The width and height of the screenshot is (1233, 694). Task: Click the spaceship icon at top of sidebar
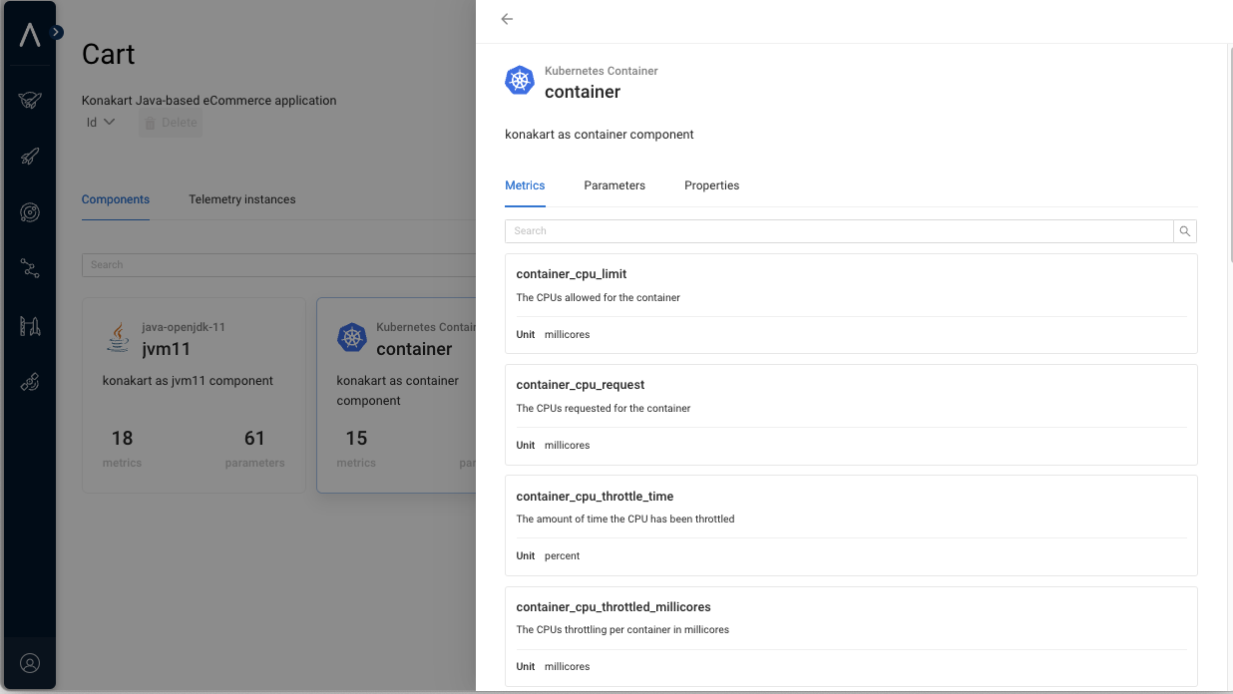coord(30,100)
